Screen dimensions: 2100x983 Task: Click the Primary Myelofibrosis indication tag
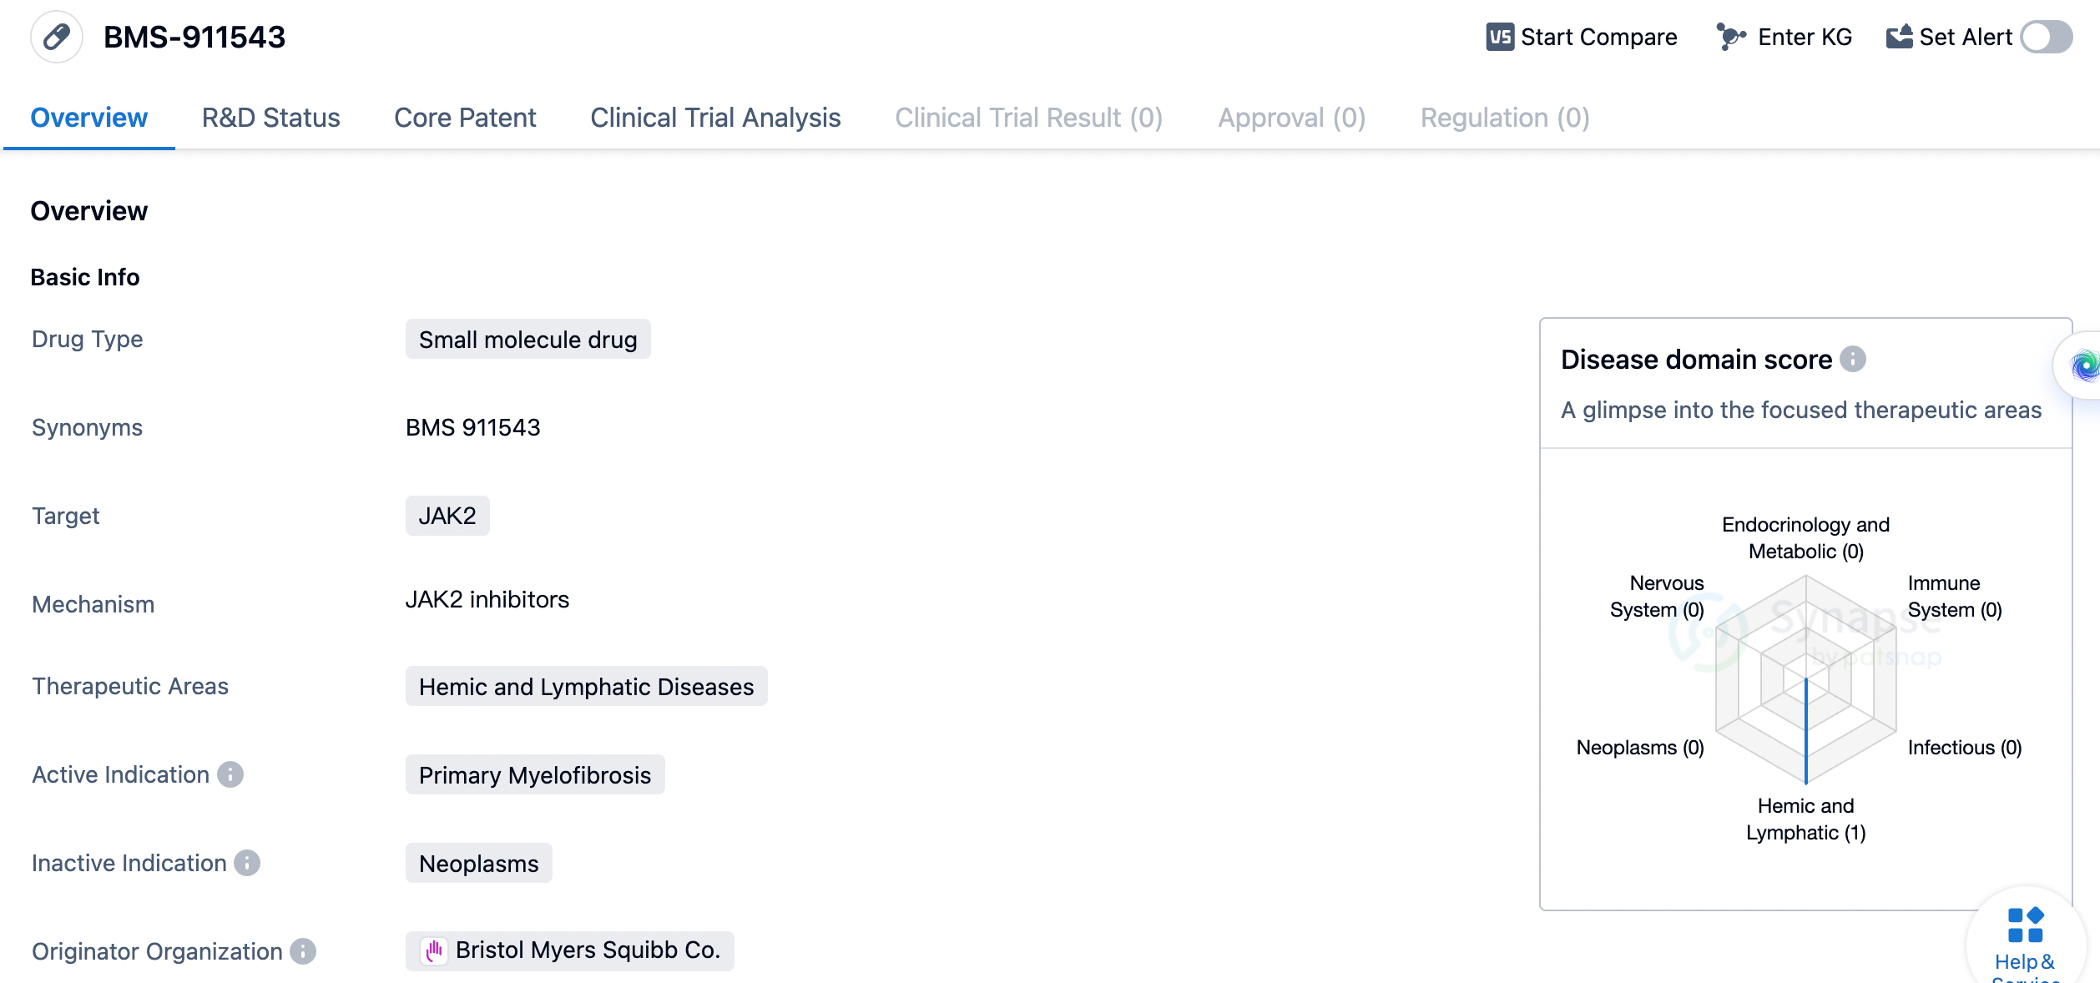[x=534, y=775]
